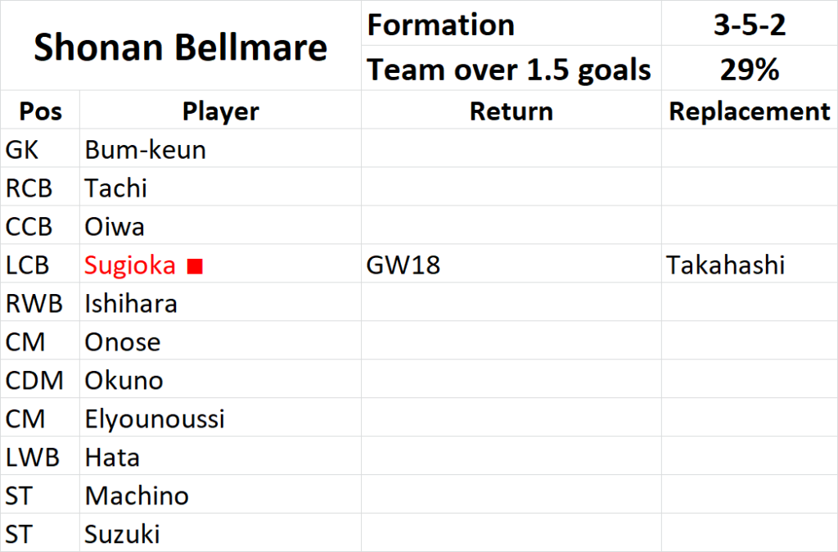
Task: Click the 3-5-2 formation value
Action: [750, 24]
